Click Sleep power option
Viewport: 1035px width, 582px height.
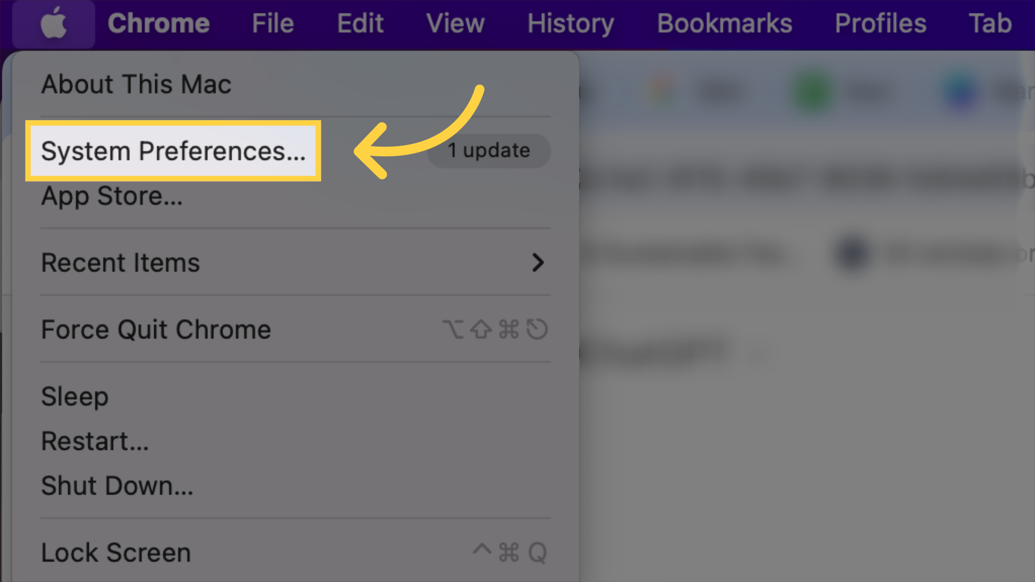74,397
